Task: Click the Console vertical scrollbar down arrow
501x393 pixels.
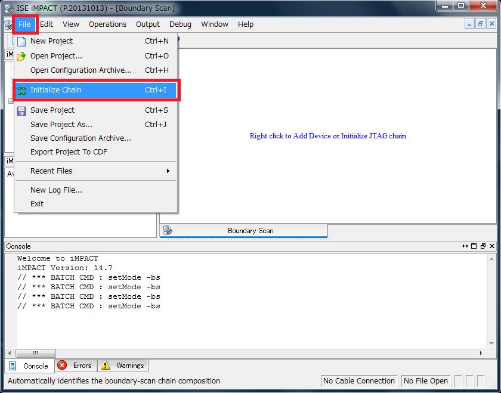Action: point(491,344)
